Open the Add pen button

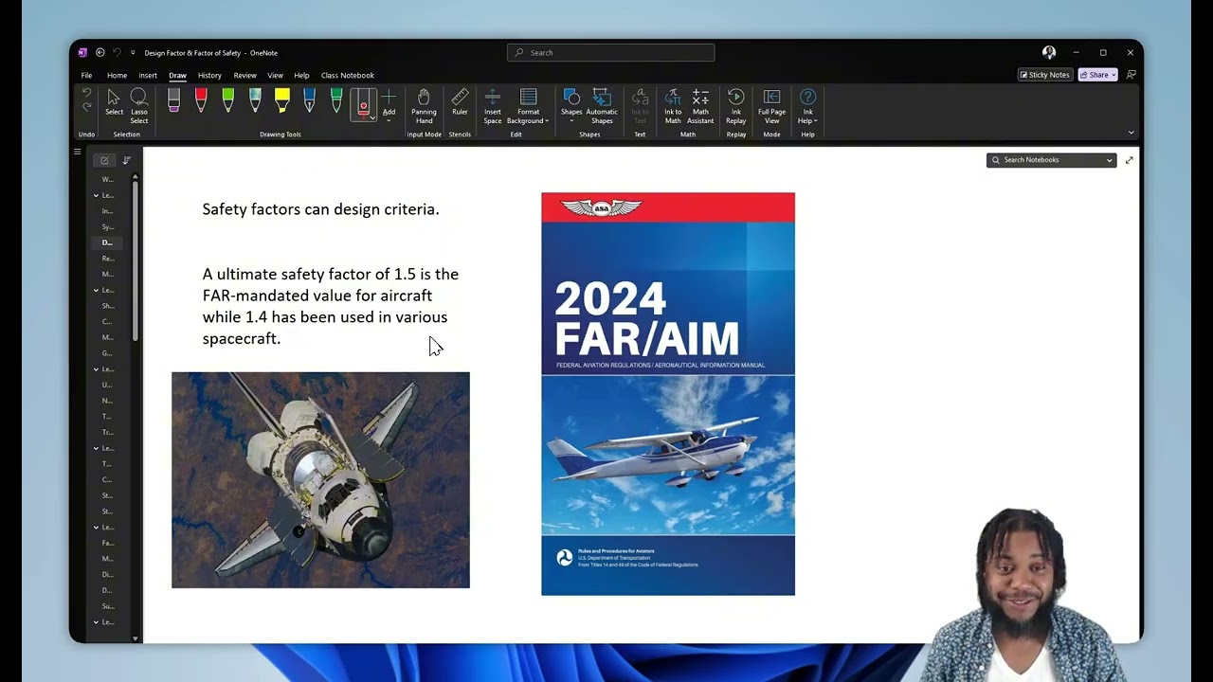tap(389, 104)
